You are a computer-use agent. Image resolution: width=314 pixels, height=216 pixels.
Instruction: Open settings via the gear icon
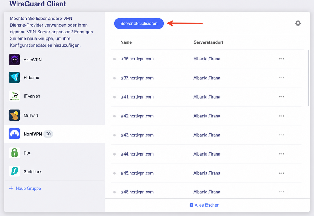pyautogui.click(x=298, y=23)
